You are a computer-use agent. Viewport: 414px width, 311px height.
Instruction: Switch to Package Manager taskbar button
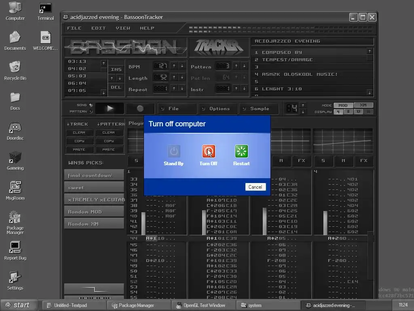tap(139, 305)
